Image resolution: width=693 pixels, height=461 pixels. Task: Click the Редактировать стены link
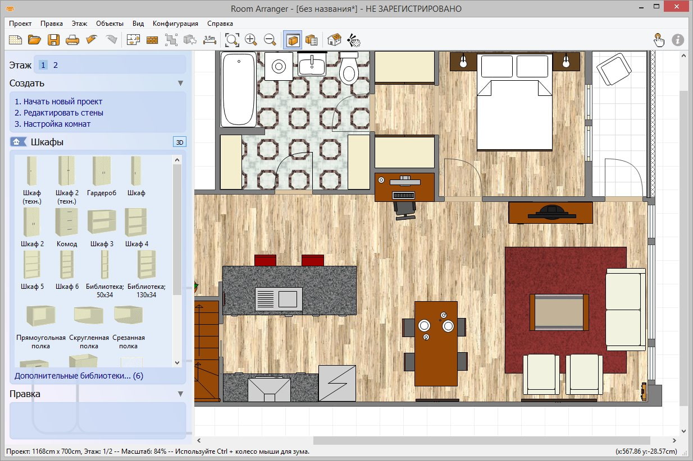(x=59, y=113)
